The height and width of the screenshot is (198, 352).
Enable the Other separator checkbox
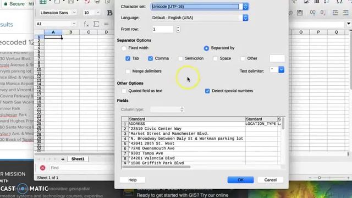(x=243, y=59)
